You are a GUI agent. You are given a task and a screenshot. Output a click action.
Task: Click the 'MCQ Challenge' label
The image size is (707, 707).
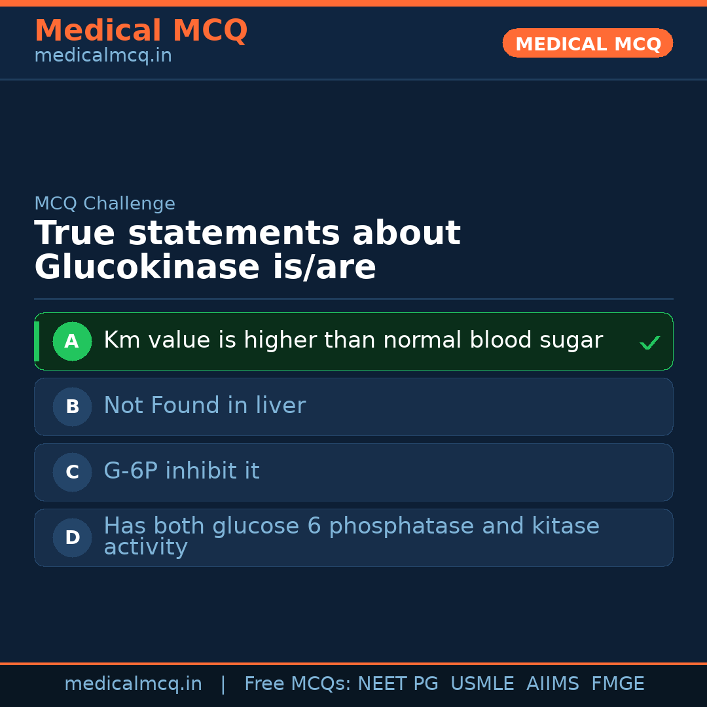pyautogui.click(x=105, y=204)
